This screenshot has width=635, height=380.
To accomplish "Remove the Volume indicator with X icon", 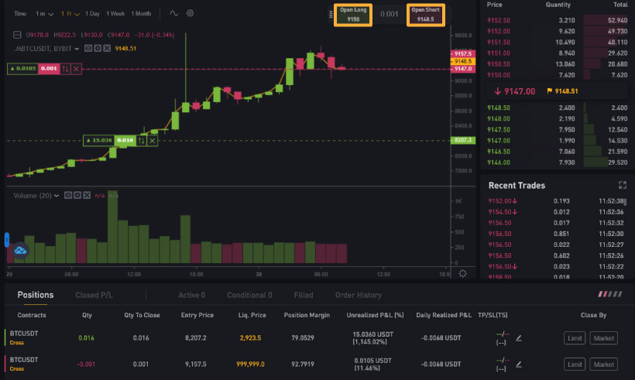I will 87,195.
